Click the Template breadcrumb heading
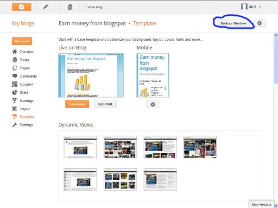 (144, 24)
